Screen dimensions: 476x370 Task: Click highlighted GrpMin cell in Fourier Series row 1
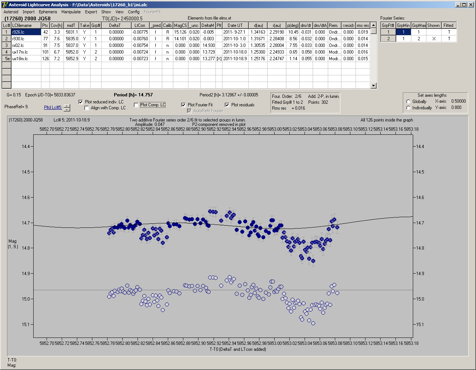tap(403, 32)
